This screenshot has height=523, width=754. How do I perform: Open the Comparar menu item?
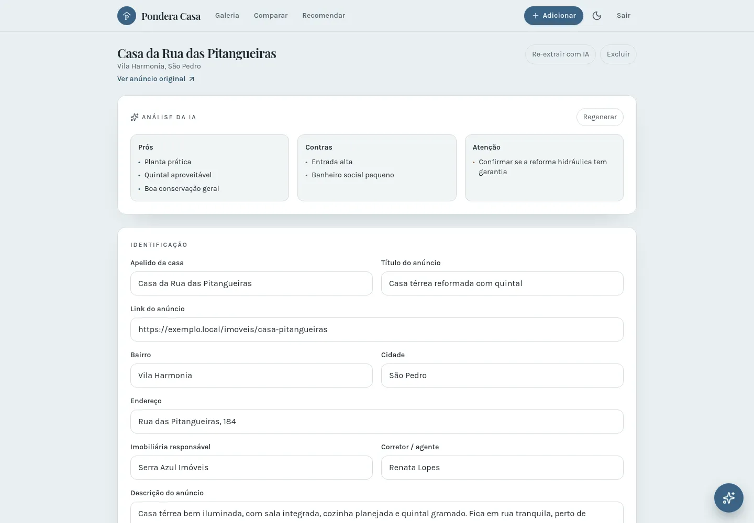point(271,16)
